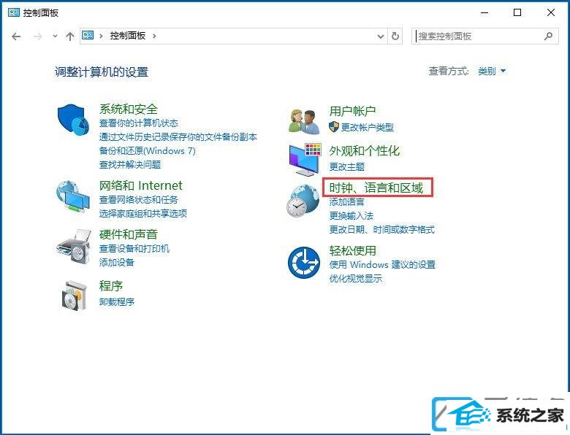Screen dimensions: 570x435
Task: Click the Up arrow to parent folder
Action: click(x=70, y=36)
